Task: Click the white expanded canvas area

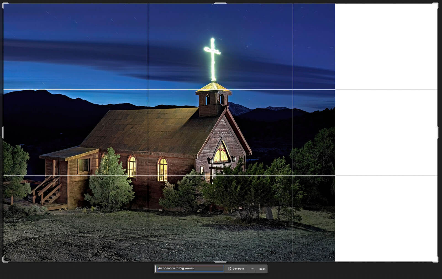Action: (386, 133)
